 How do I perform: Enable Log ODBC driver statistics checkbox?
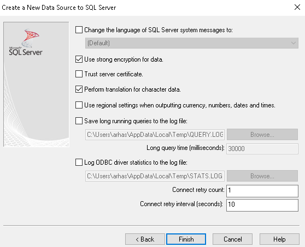pyautogui.click(x=79, y=162)
